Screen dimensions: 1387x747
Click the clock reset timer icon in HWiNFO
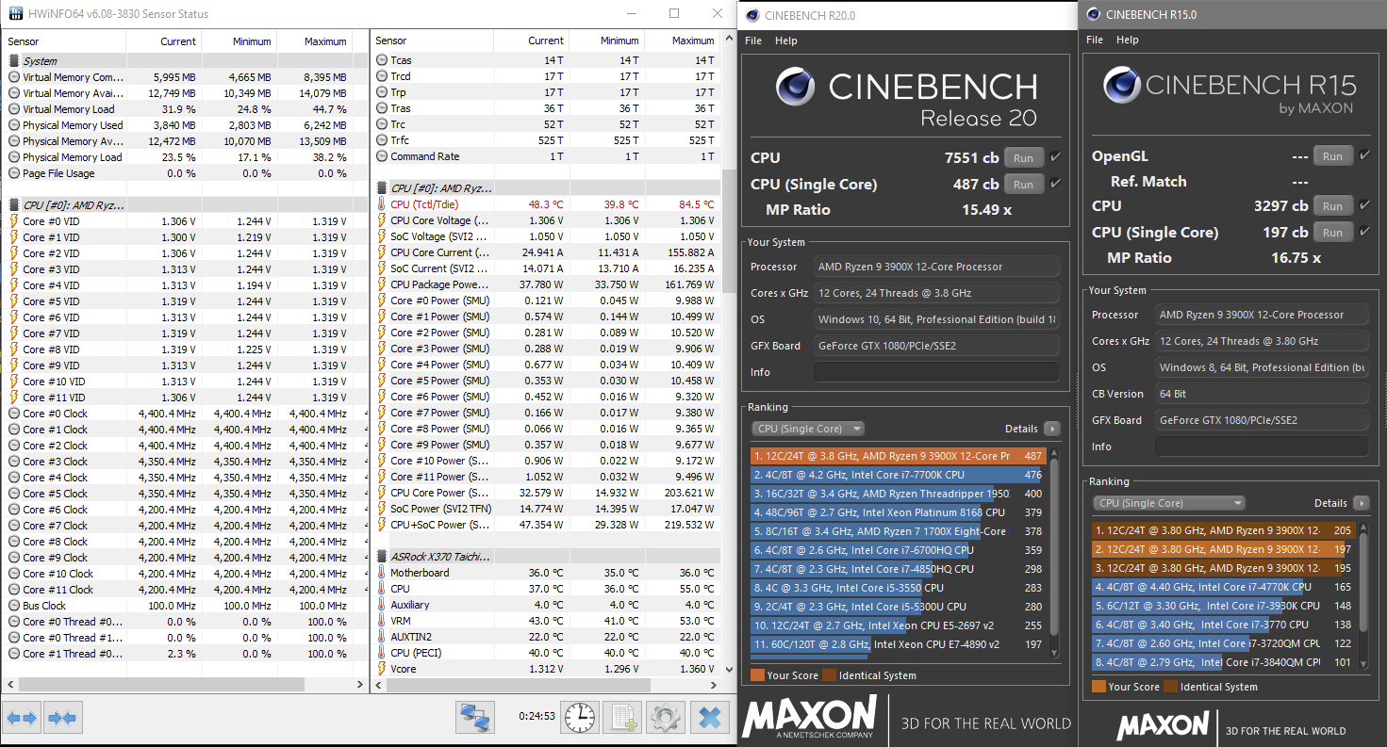pos(580,718)
